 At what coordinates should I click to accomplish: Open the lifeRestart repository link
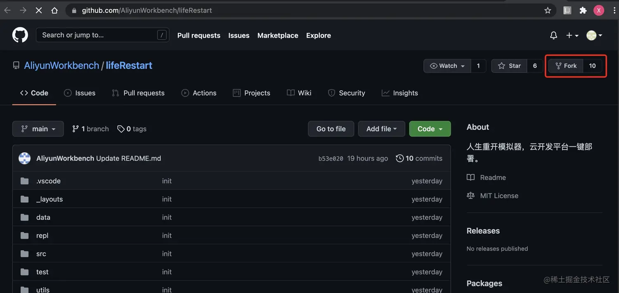[129, 65]
